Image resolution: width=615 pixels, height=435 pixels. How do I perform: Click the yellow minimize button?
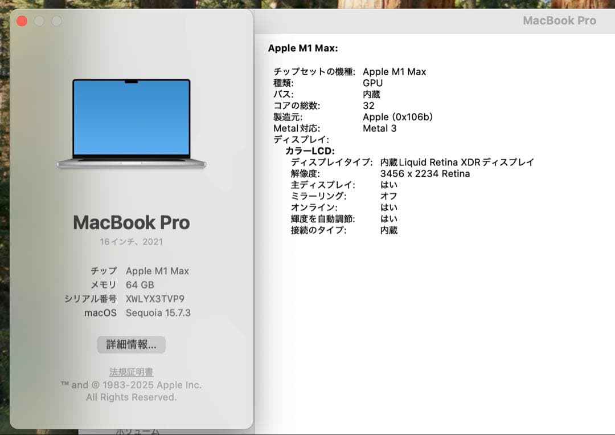click(x=39, y=21)
